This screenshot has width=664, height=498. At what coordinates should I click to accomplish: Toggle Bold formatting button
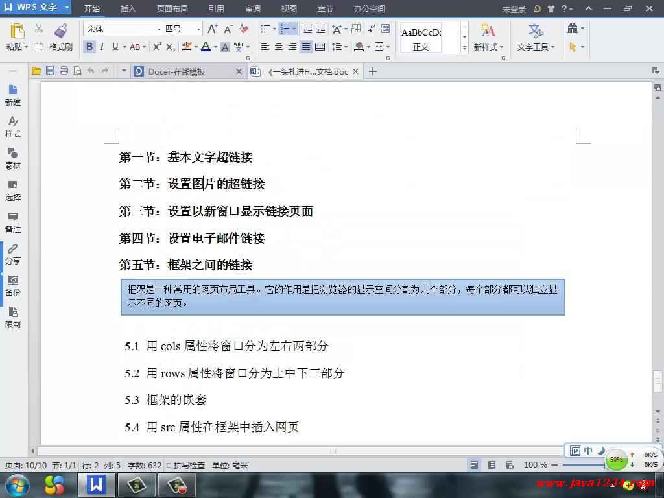point(89,47)
